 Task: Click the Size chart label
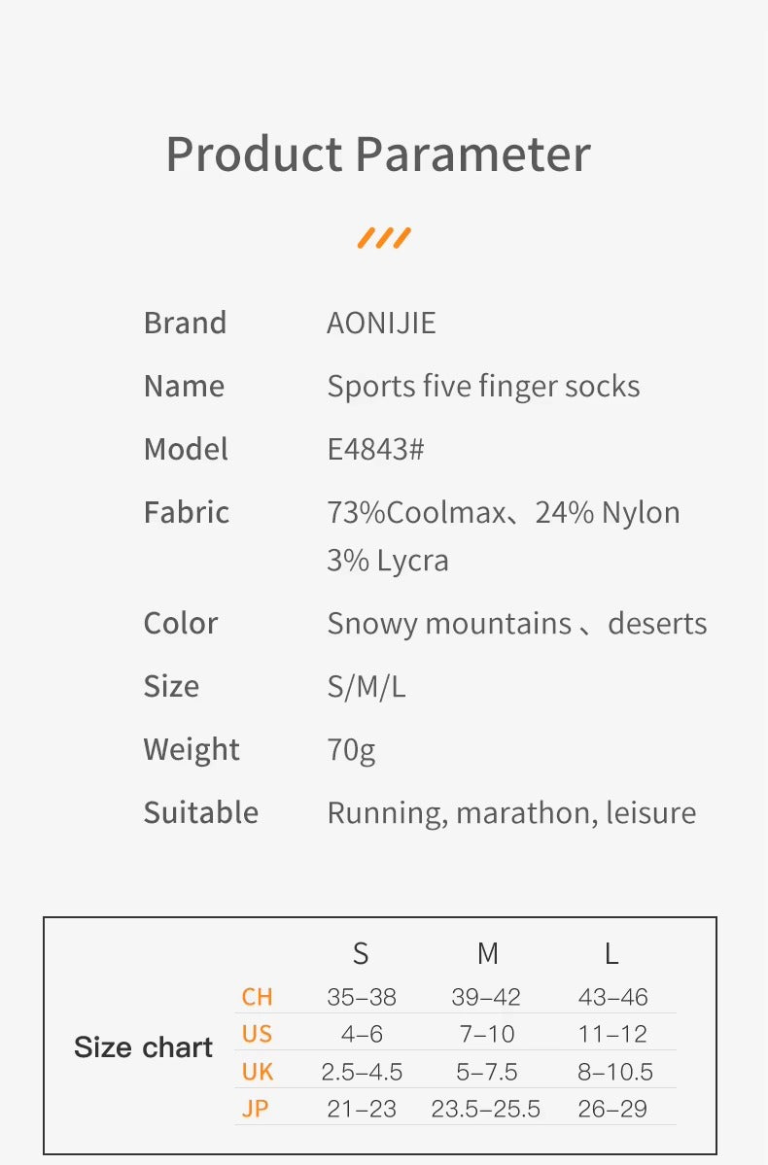tap(143, 1047)
